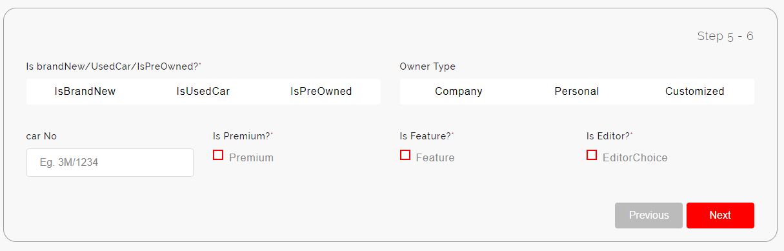Viewport: 784px width, 251px height.
Task: Choose IsUsedCar option
Action: pyautogui.click(x=203, y=92)
